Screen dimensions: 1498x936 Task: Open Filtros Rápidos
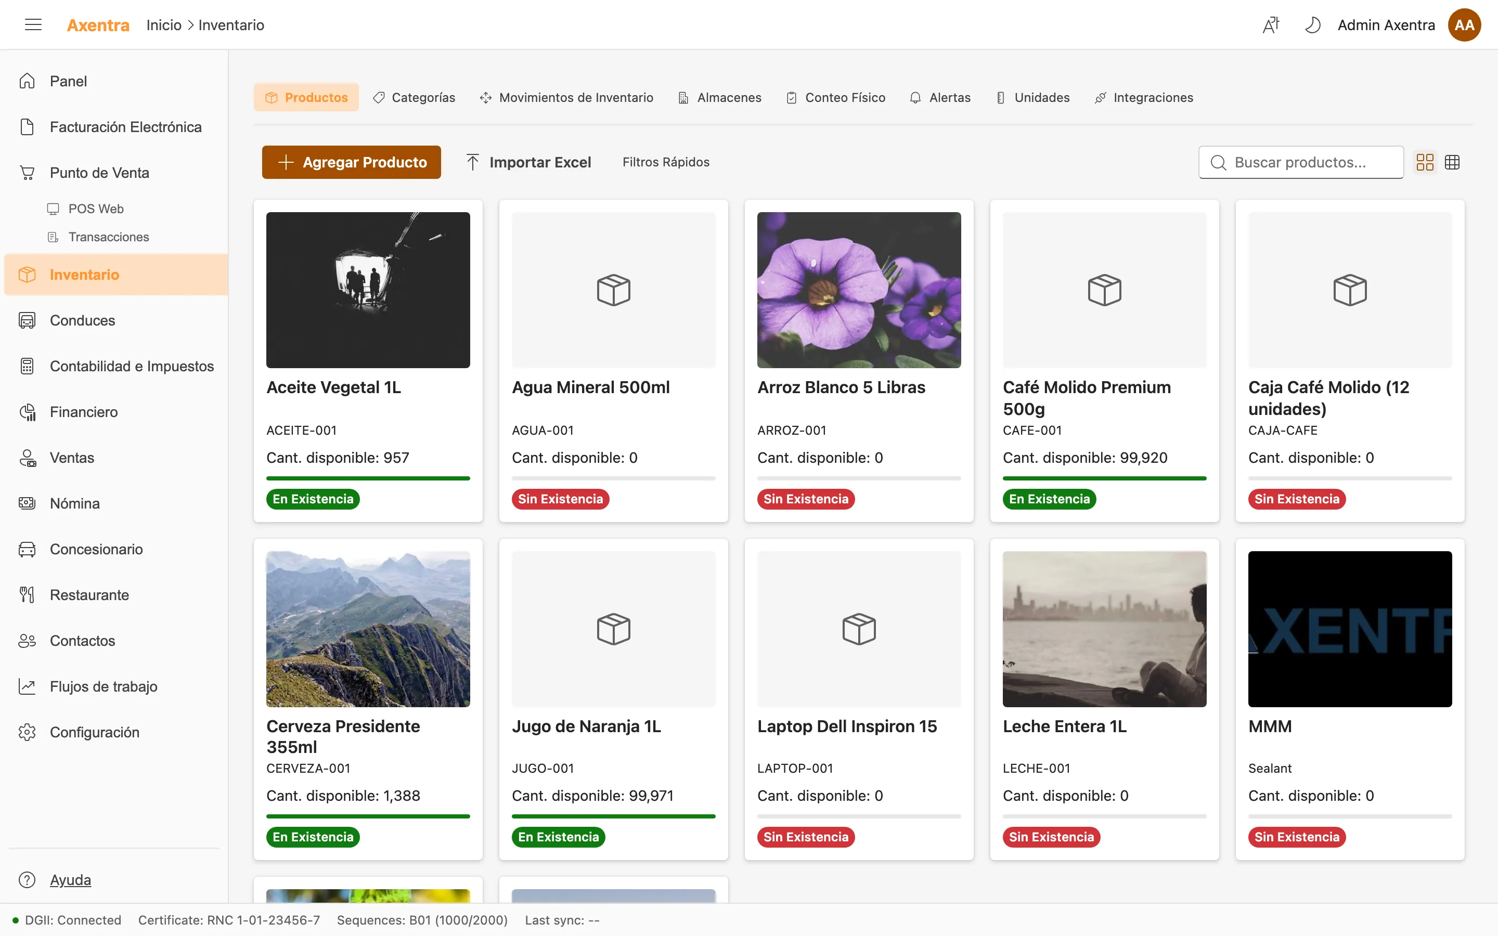click(666, 162)
